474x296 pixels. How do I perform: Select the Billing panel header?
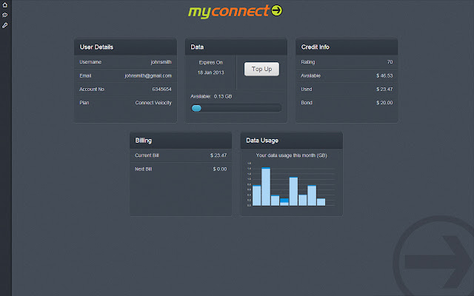[181, 140]
